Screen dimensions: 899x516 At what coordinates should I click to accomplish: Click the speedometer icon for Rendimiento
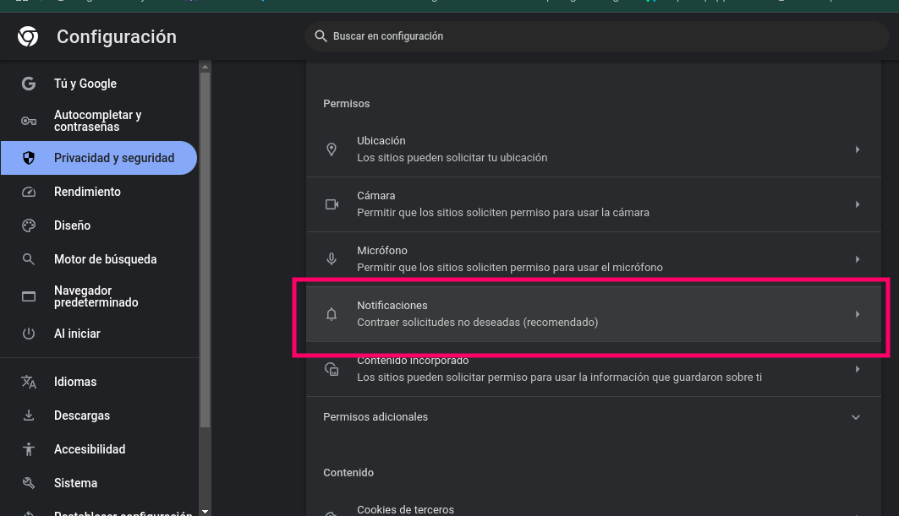[x=29, y=192]
